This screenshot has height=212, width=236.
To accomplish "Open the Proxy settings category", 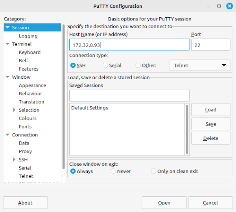I will [25, 151].
